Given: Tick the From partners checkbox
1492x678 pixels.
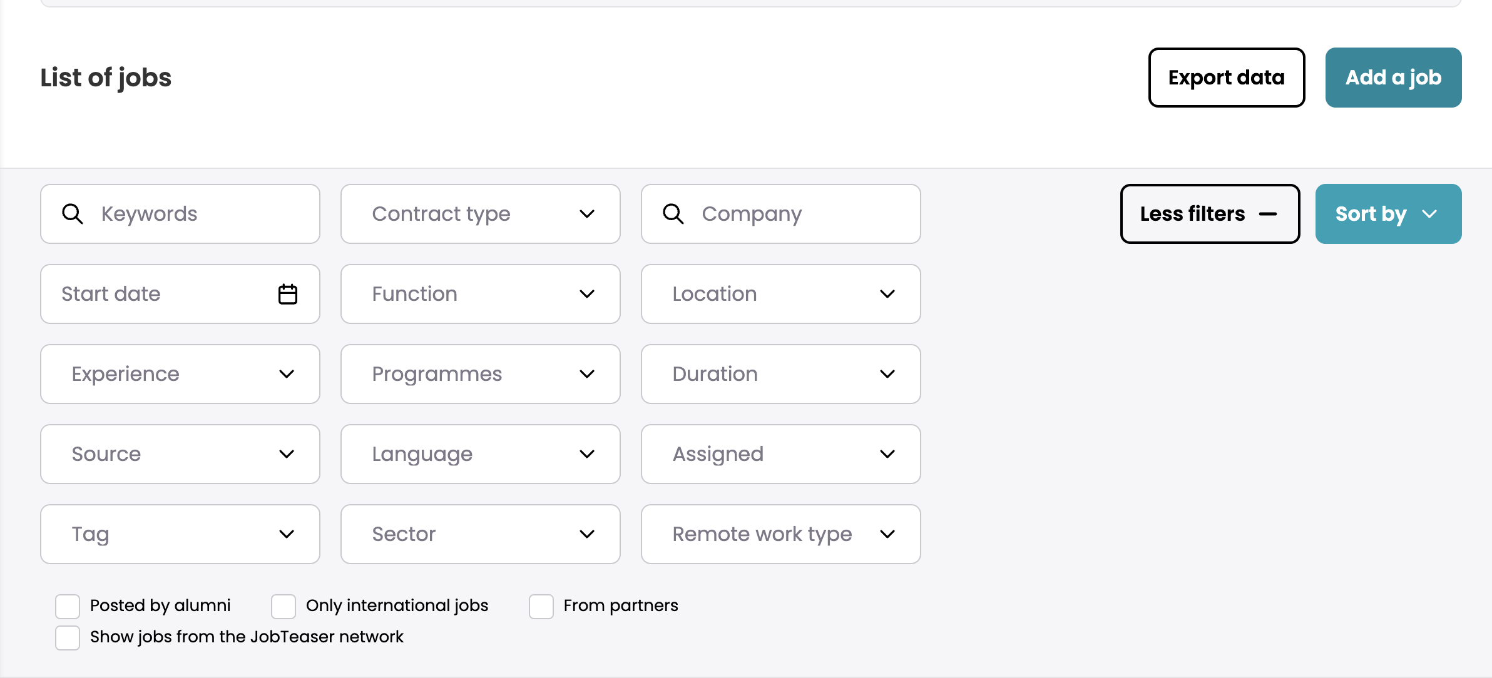Looking at the screenshot, I should pyautogui.click(x=541, y=606).
